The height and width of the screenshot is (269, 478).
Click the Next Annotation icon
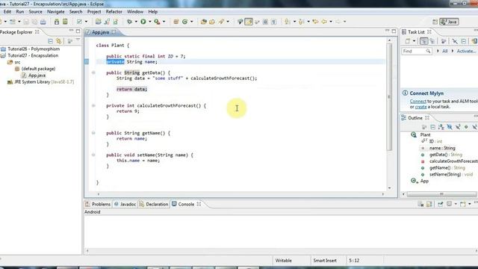[x=287, y=22]
